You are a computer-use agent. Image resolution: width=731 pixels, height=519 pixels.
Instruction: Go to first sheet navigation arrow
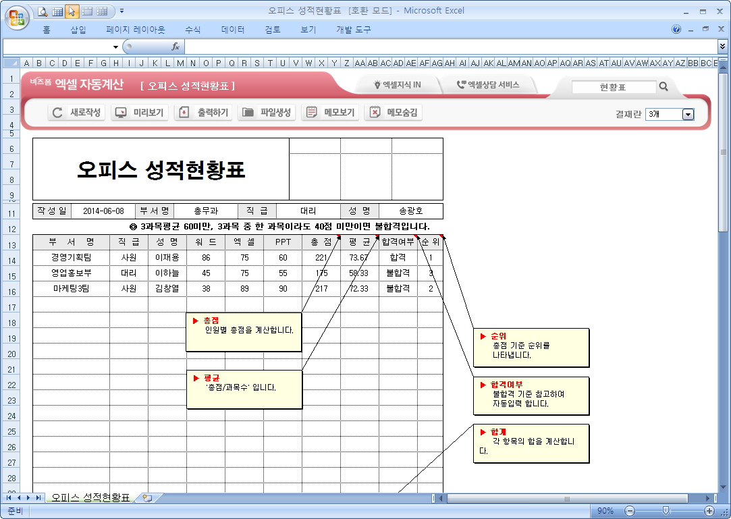pos(8,498)
